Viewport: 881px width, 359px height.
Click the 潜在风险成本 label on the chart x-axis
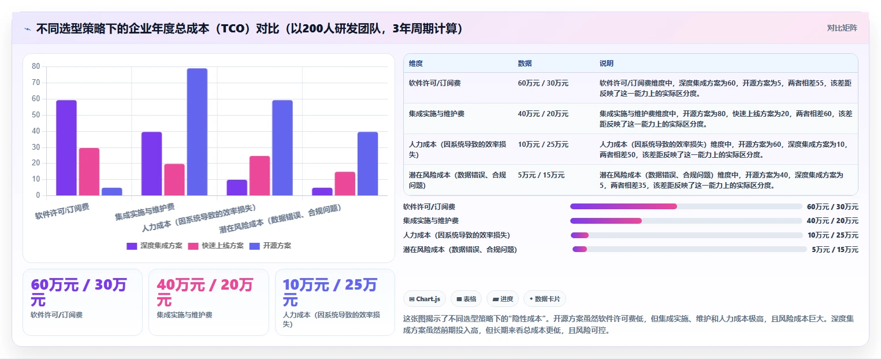[281, 218]
